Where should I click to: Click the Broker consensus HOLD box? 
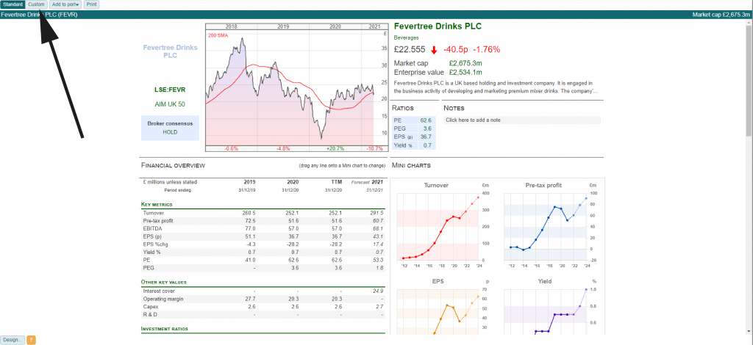point(170,128)
